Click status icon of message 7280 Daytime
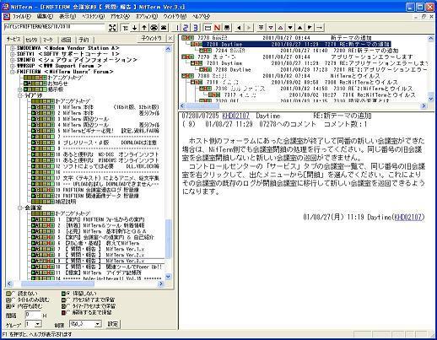 pyautogui.click(x=197, y=44)
